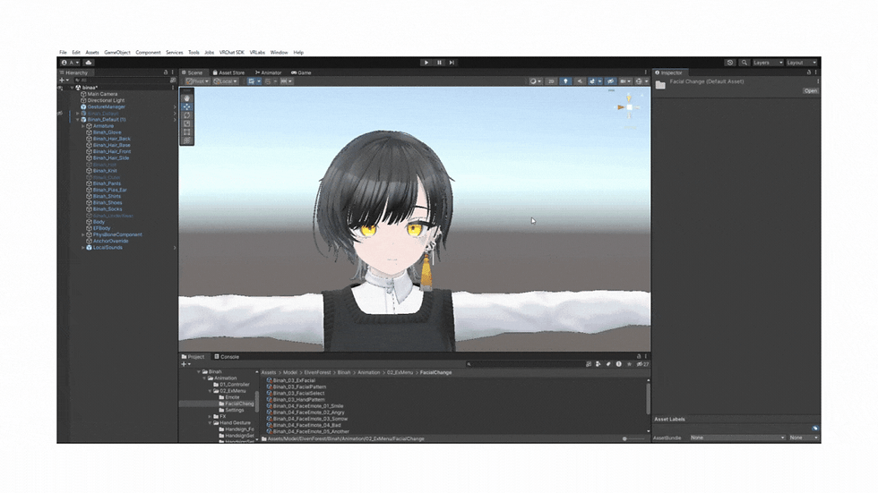Open the Undo History icon

pos(729,63)
